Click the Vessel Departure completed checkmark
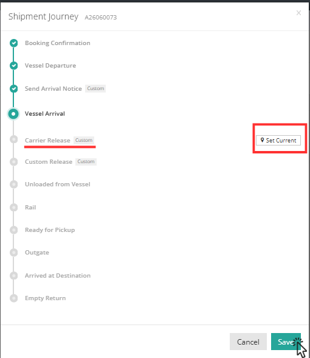310x358 pixels. coord(13,66)
